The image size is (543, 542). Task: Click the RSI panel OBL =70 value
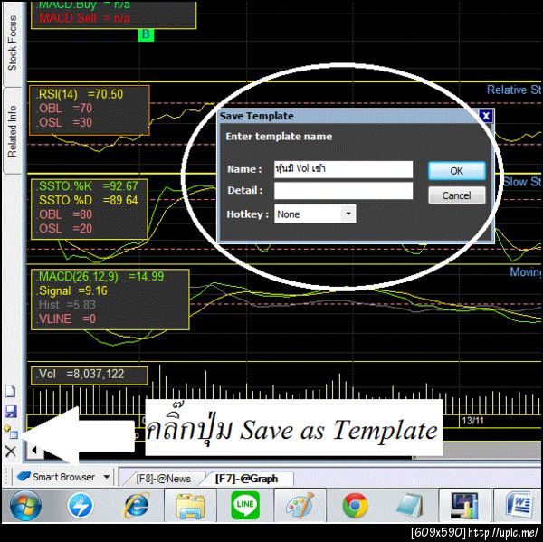(65, 109)
